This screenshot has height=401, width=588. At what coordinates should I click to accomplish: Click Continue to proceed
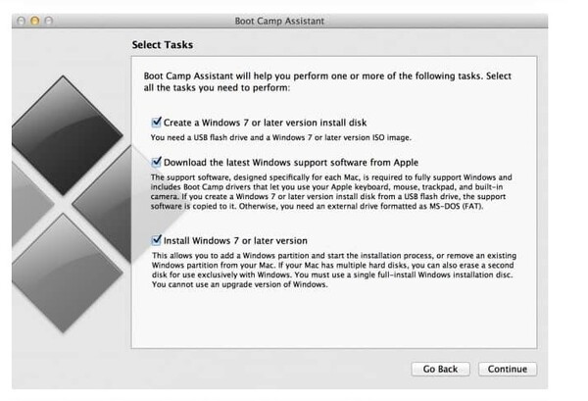click(508, 369)
